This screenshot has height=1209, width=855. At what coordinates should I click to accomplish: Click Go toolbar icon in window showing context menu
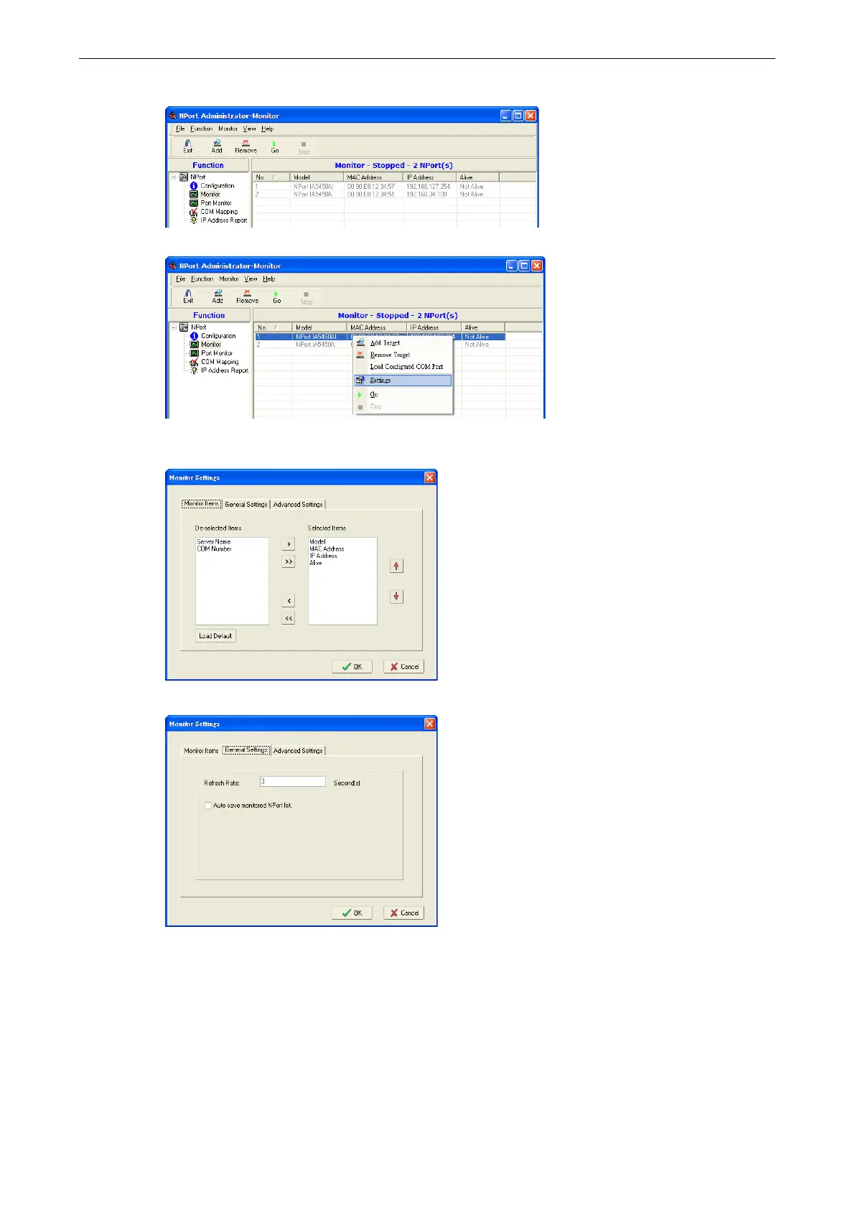(276, 297)
